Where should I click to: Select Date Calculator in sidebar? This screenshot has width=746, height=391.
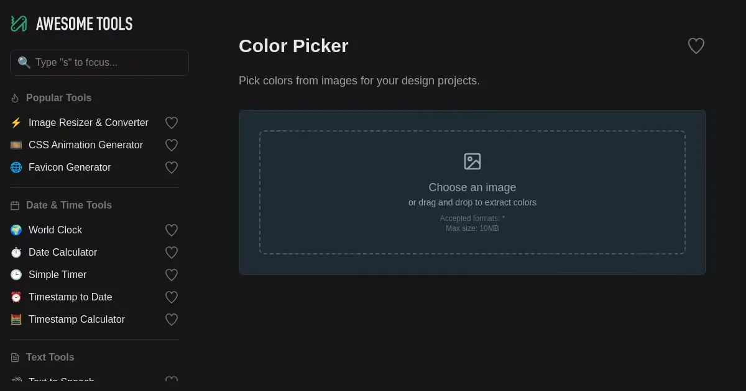click(63, 253)
